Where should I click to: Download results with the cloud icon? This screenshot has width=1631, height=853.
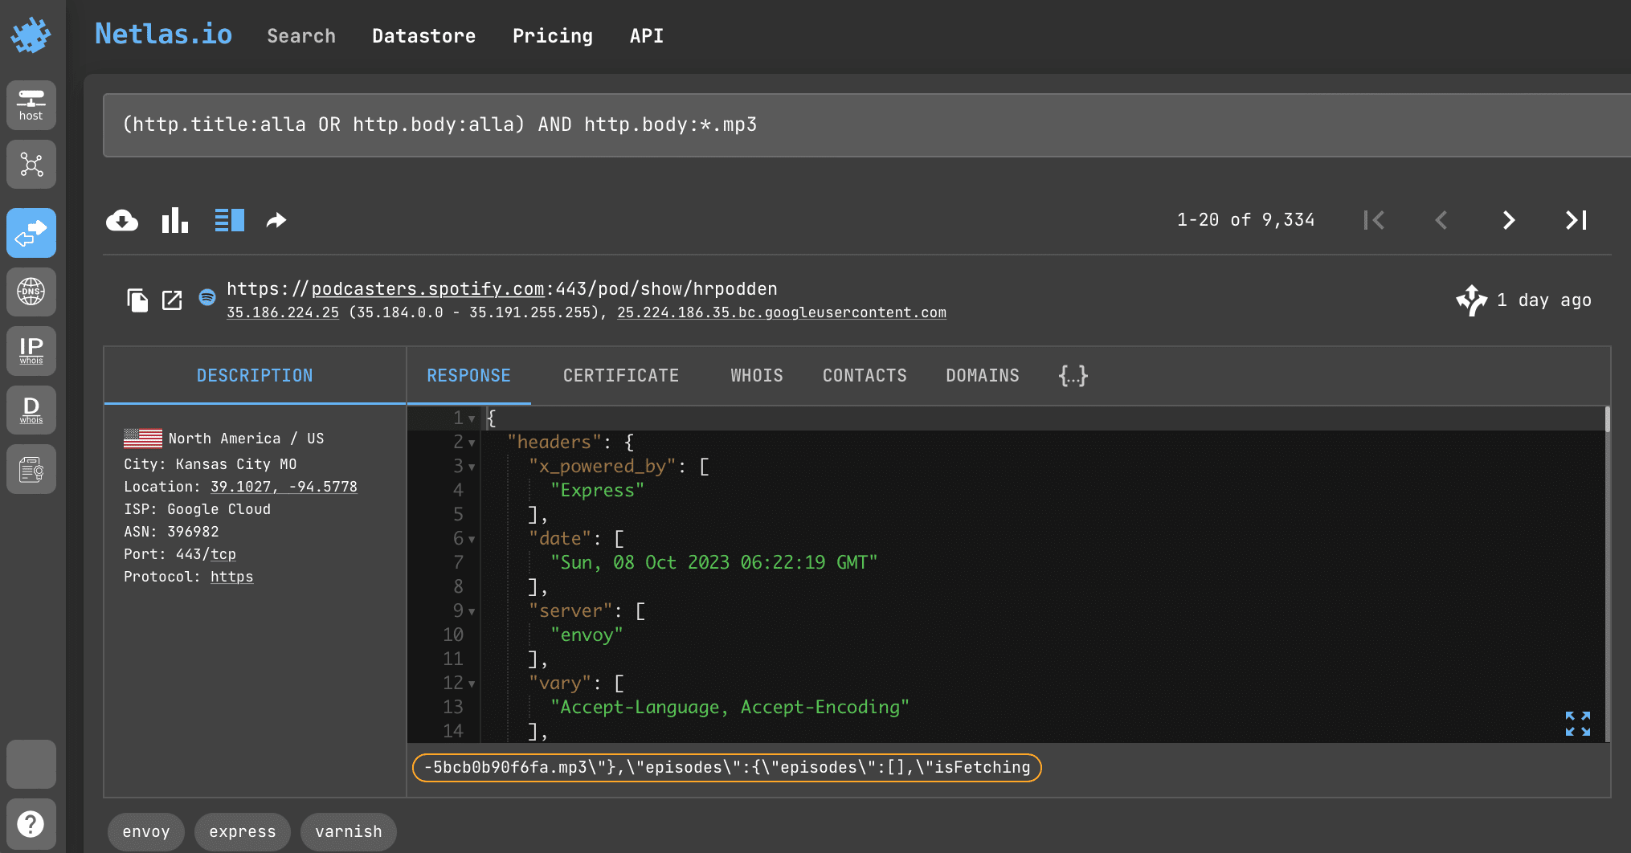[122, 220]
